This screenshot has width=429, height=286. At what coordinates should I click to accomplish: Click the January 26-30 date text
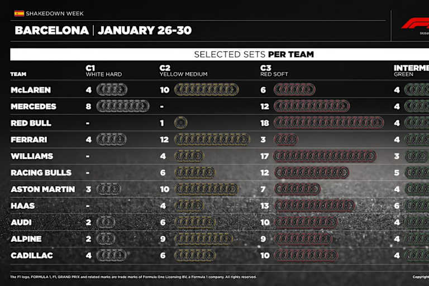(x=145, y=30)
